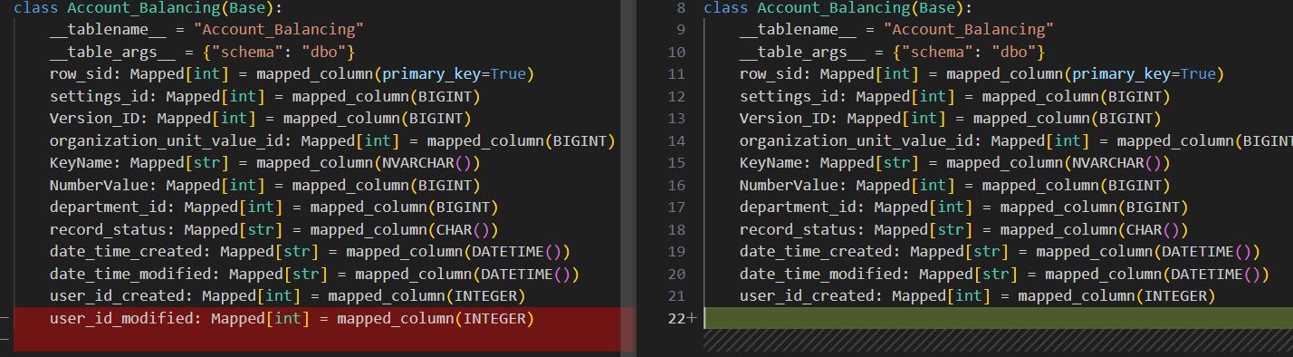Click user_id_created line on numbered line 21
Viewport: 1293px width, 357px height.
977,296
